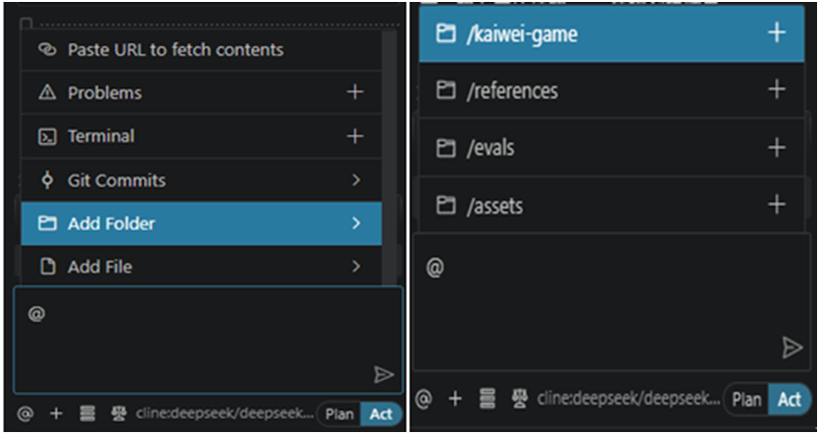Click server stack icon in left toolbar
The image size is (819, 434).
click(x=87, y=414)
